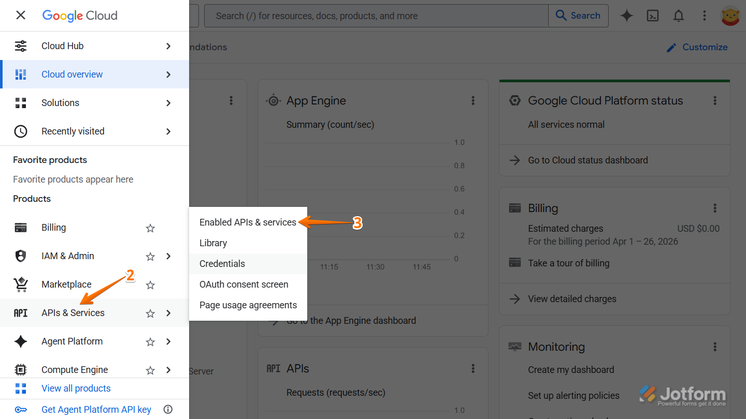Star Billing to favorite it
746x419 pixels.
(150, 228)
